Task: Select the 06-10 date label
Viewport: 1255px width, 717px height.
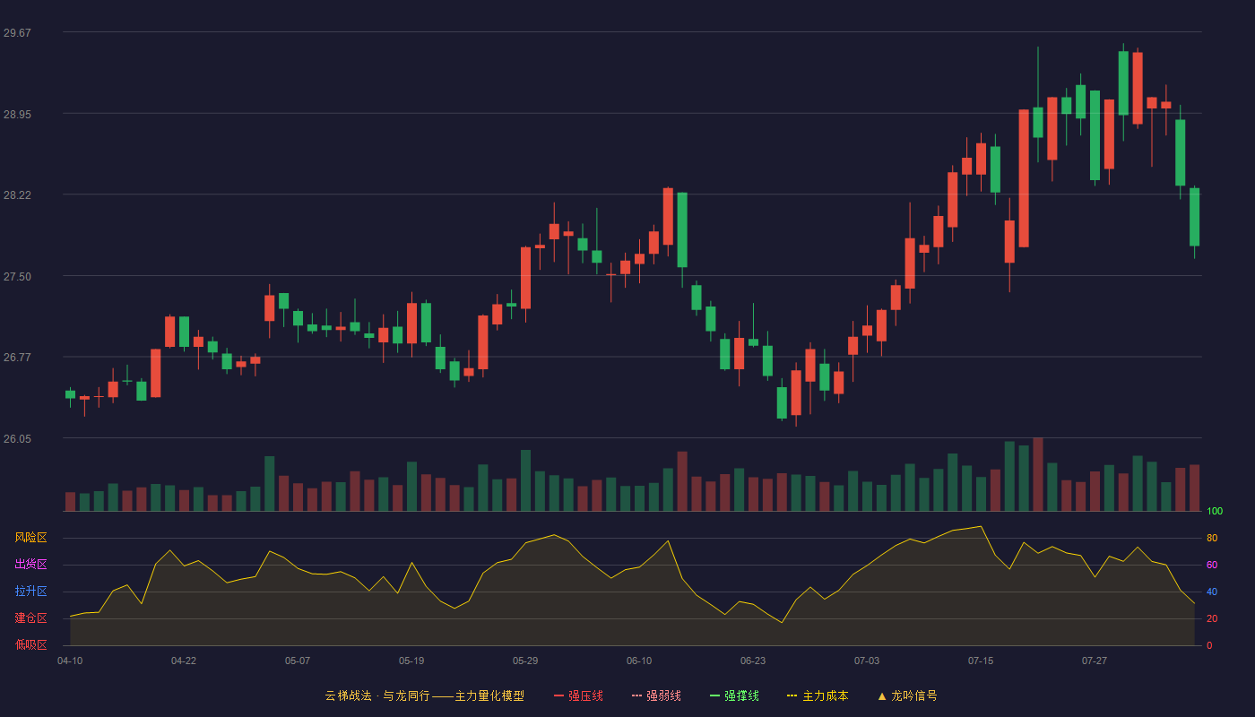Action: point(639,661)
